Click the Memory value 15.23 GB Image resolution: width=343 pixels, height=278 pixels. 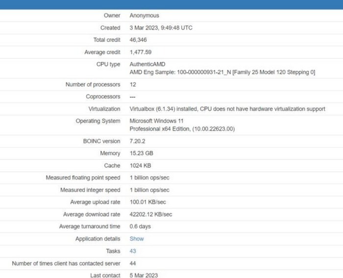(x=141, y=153)
